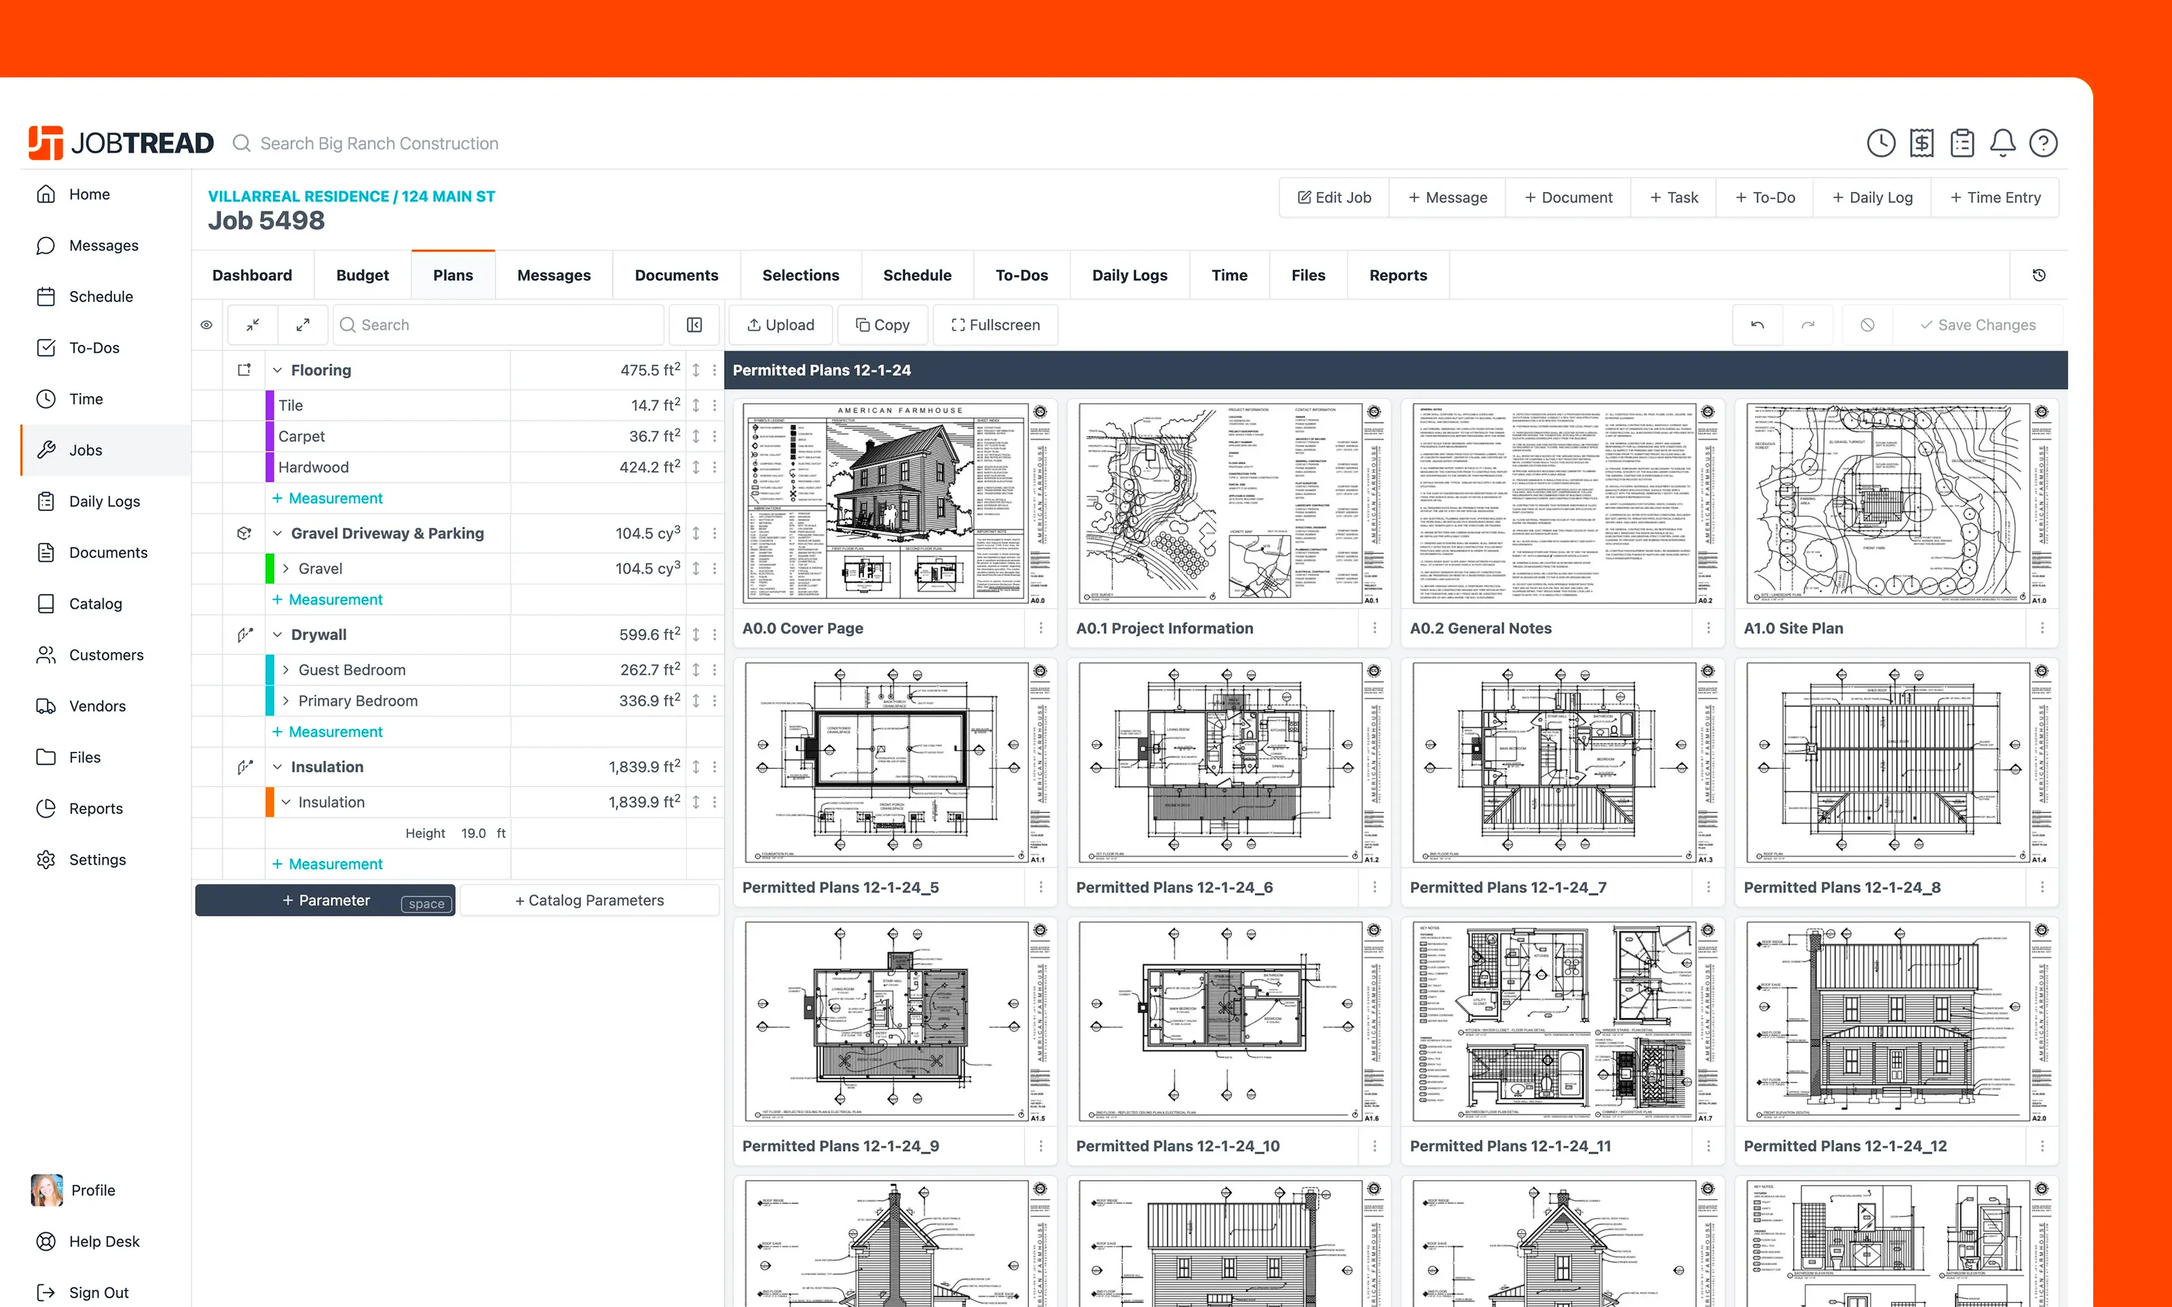The height and width of the screenshot is (1307, 2172).
Task: Click the expand all rows icon
Action: pos(303,325)
